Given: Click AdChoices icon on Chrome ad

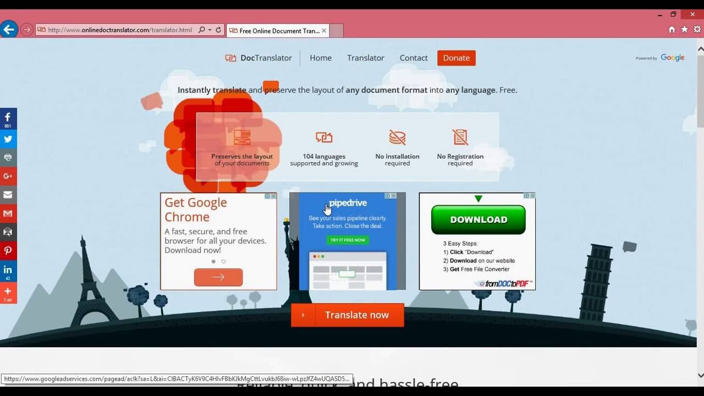Looking at the screenshot, I should point(267,196).
